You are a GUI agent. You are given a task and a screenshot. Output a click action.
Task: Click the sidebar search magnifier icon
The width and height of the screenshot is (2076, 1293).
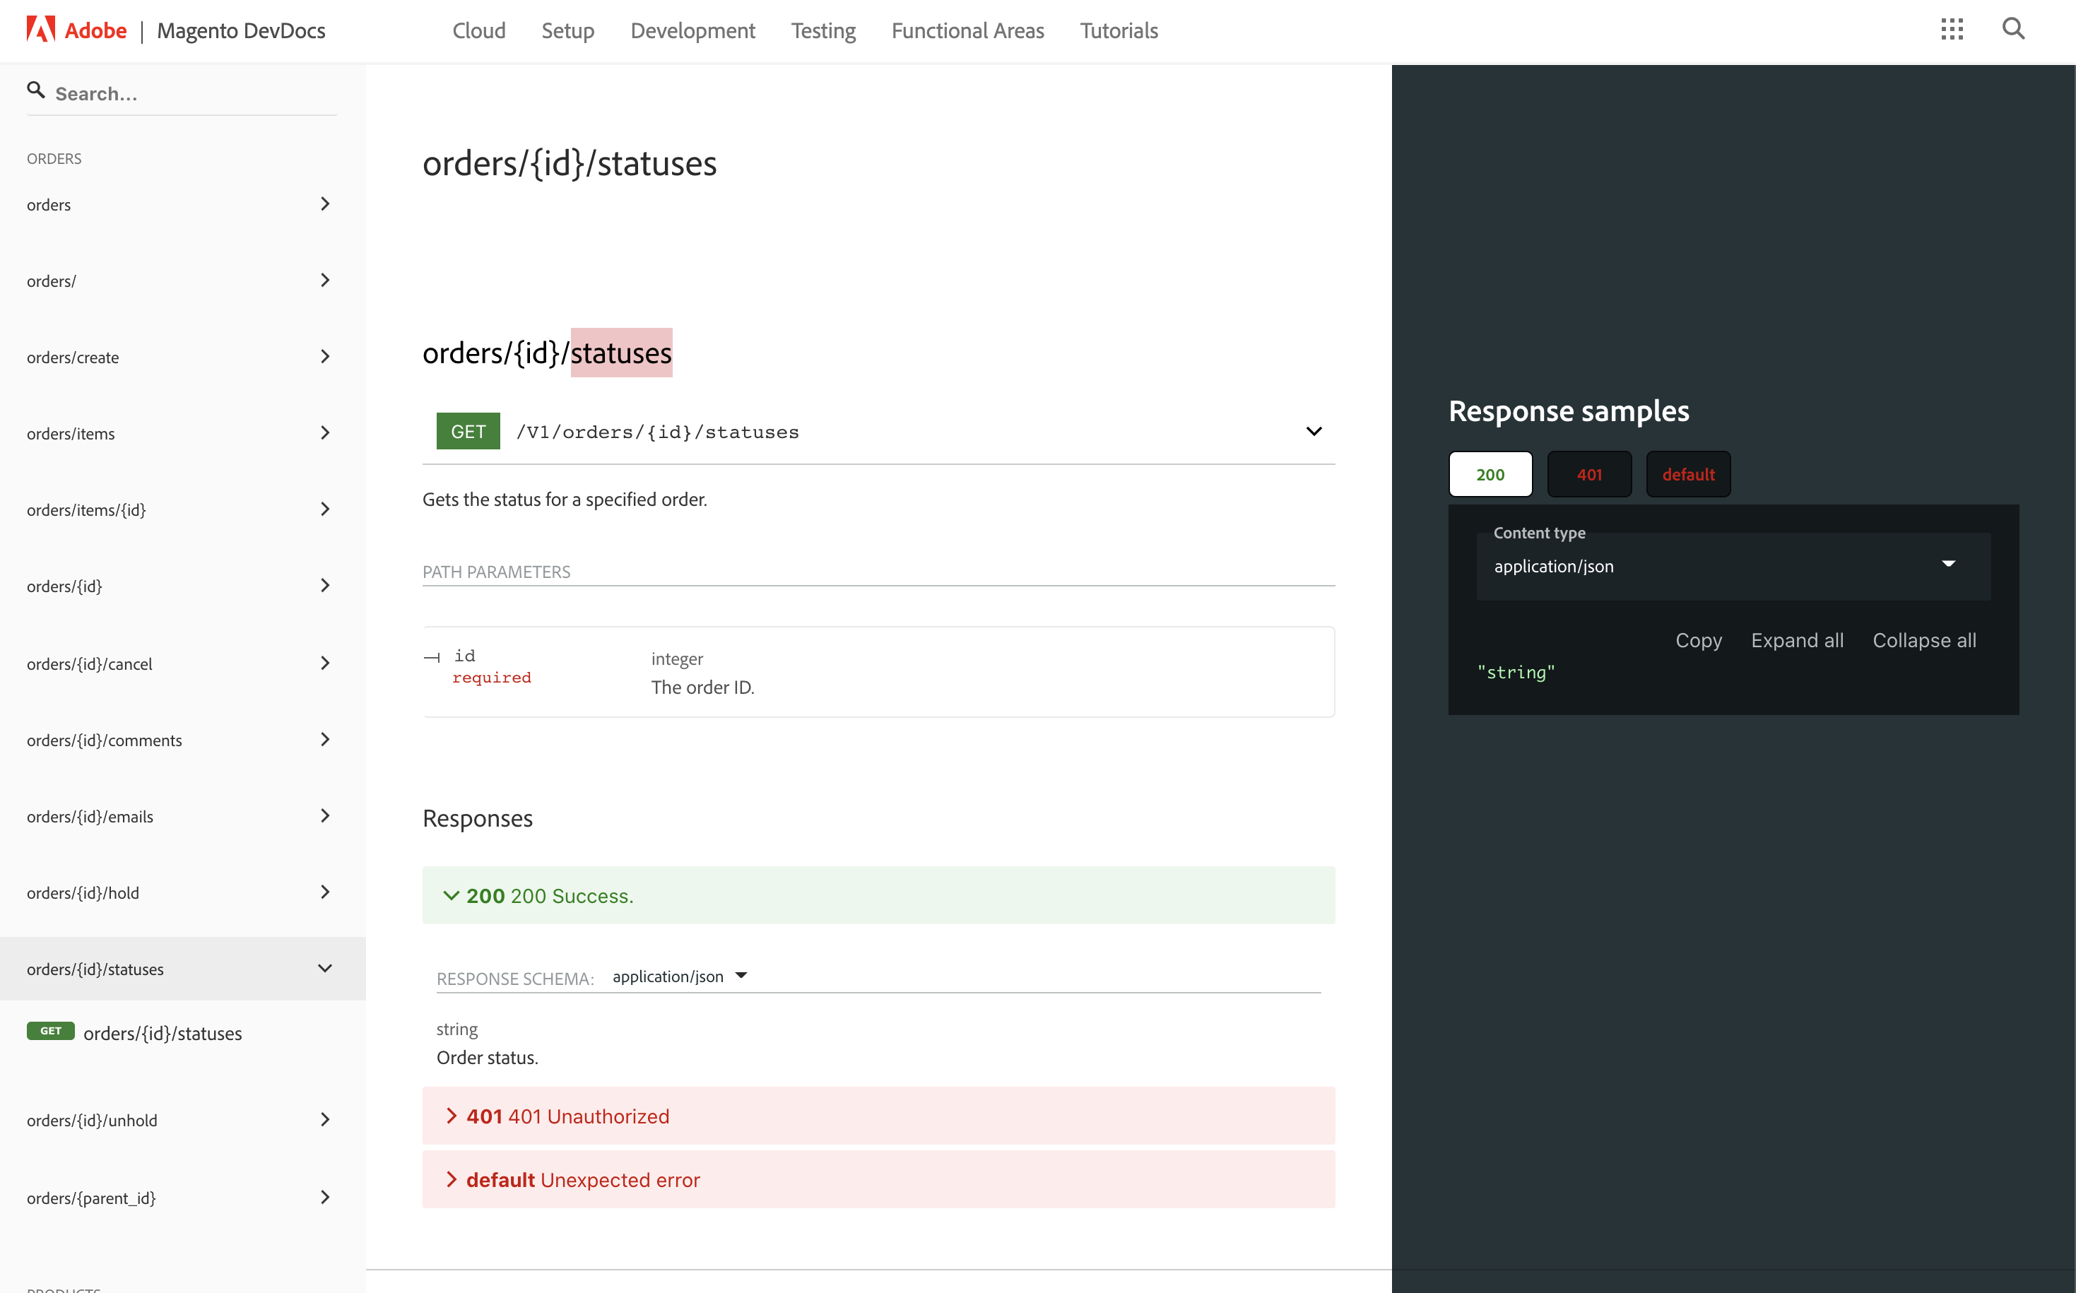[x=36, y=90]
